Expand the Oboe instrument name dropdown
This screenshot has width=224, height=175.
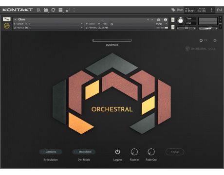pos(15,19)
